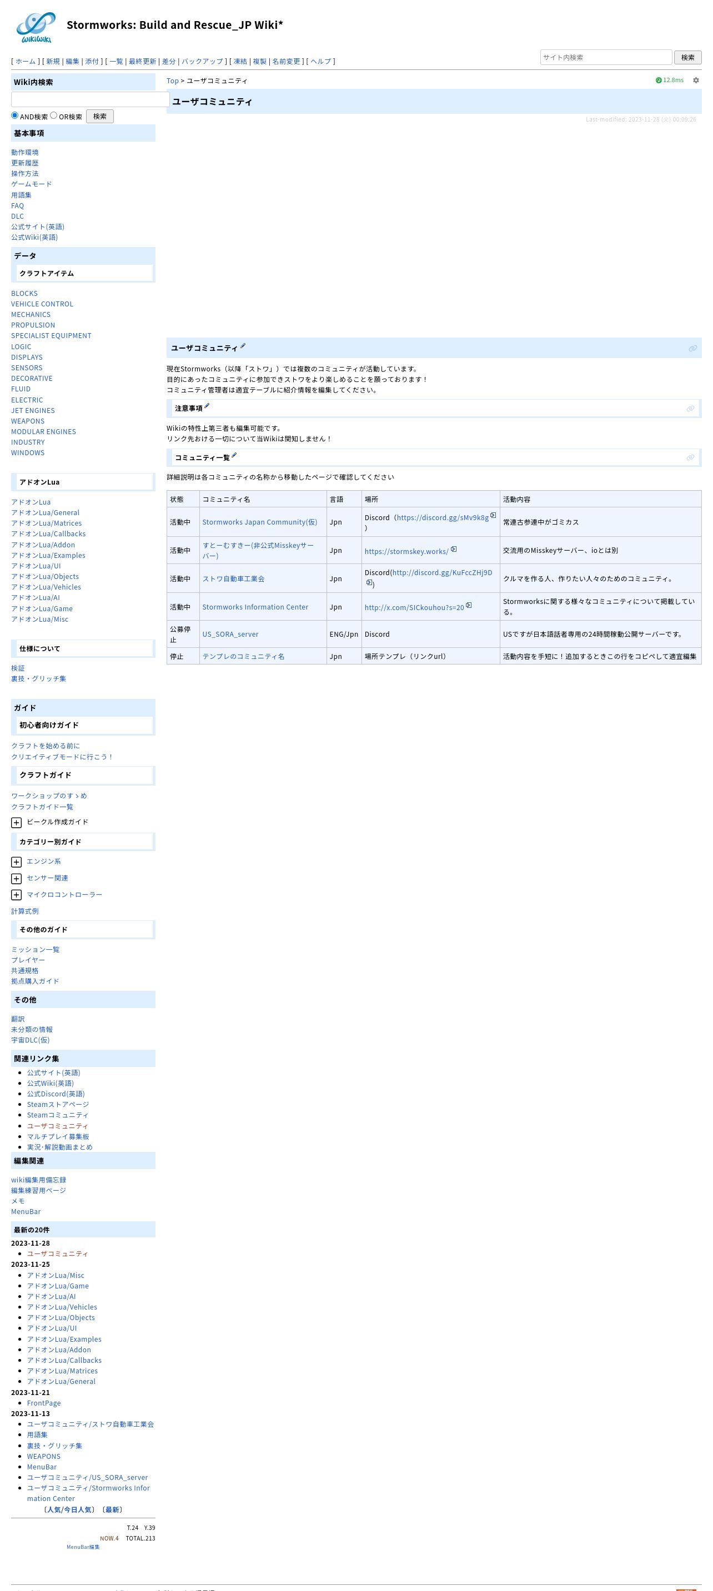
Task: Open BLOCKS in the sidebar
Action: pyautogui.click(x=24, y=293)
